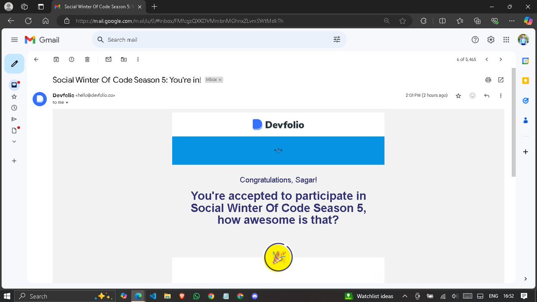The height and width of the screenshot is (302, 537).
Task: Expand recipient details next to 'to me'
Action: click(67, 103)
